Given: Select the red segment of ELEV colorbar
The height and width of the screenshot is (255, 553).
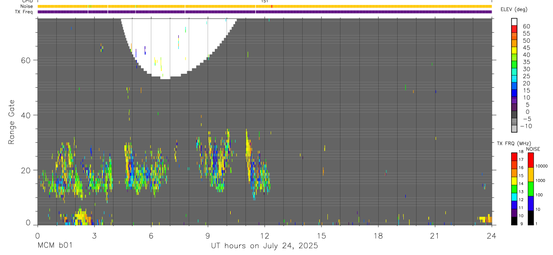Looking at the screenshot, I should 514,29.
